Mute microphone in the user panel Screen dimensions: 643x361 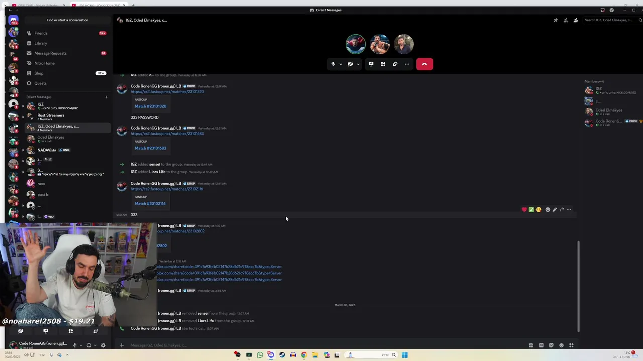[75, 345]
